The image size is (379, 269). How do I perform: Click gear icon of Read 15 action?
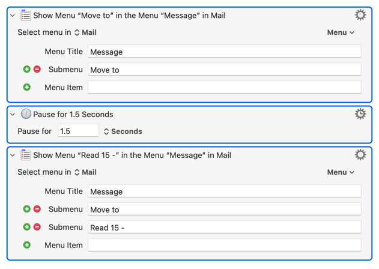360,155
